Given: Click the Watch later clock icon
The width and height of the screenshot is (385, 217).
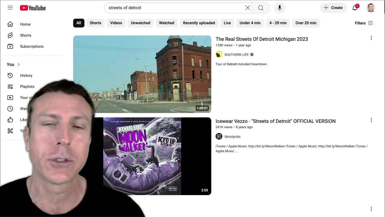Looking at the screenshot, I should (10, 108).
